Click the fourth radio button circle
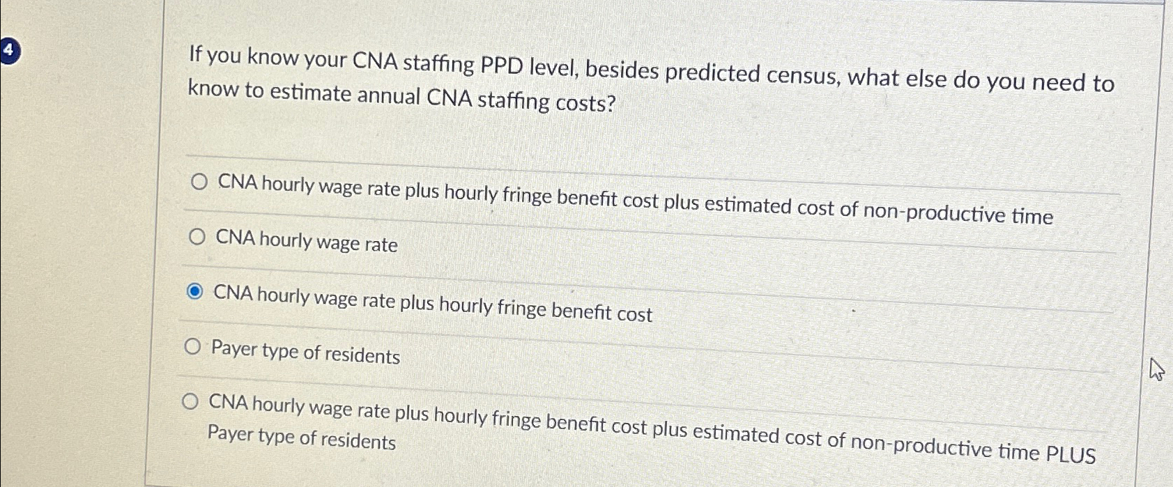Viewport: 1173px width, 487px height. [x=194, y=346]
